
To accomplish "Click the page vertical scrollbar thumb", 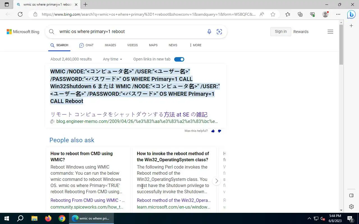I will pos(341,45).
